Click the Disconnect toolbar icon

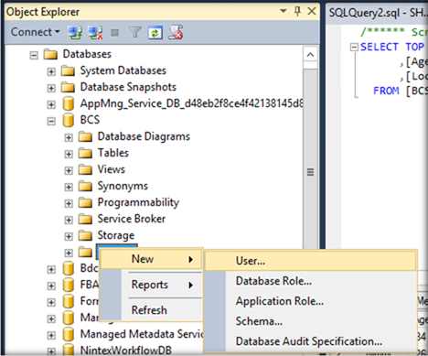[x=95, y=32]
